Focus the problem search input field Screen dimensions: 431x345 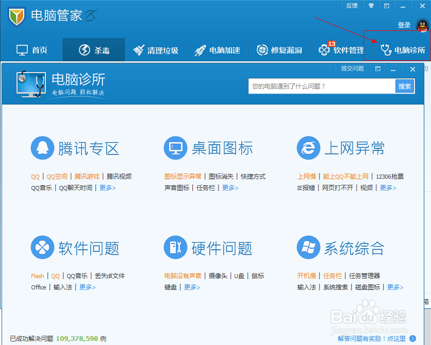(x=322, y=86)
